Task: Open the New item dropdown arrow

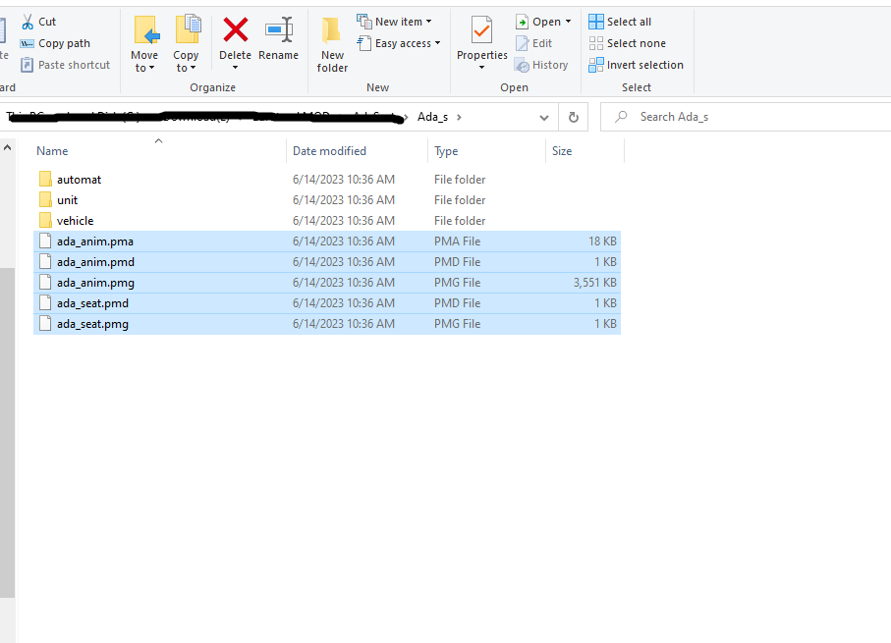Action: pos(428,22)
